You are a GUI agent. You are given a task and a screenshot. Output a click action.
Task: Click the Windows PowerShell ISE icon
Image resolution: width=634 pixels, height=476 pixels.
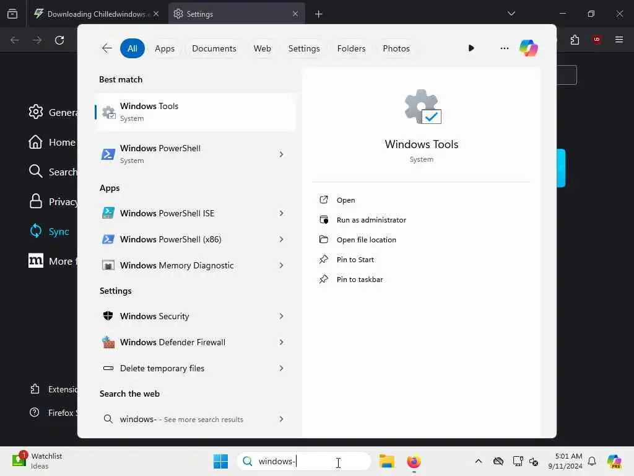108,213
